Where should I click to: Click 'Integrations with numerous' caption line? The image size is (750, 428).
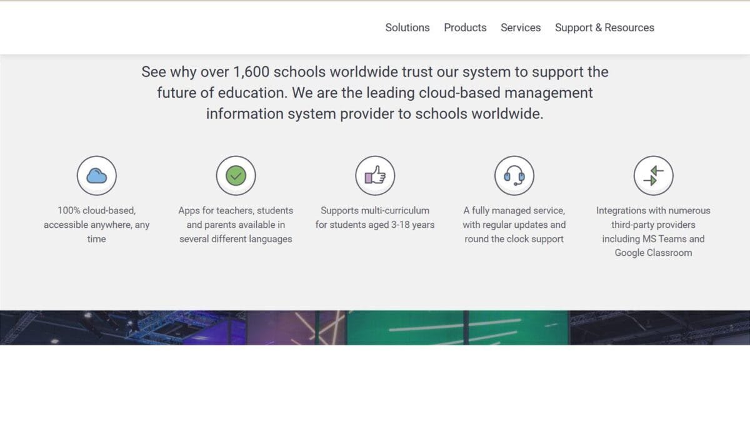pyautogui.click(x=653, y=211)
